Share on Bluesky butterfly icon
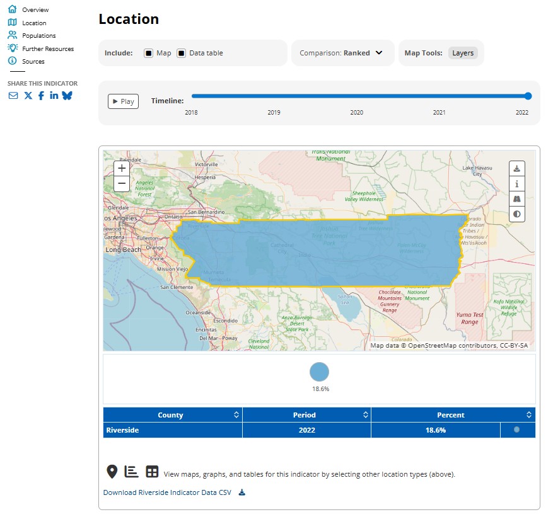This screenshot has height=517, width=553. [x=67, y=96]
